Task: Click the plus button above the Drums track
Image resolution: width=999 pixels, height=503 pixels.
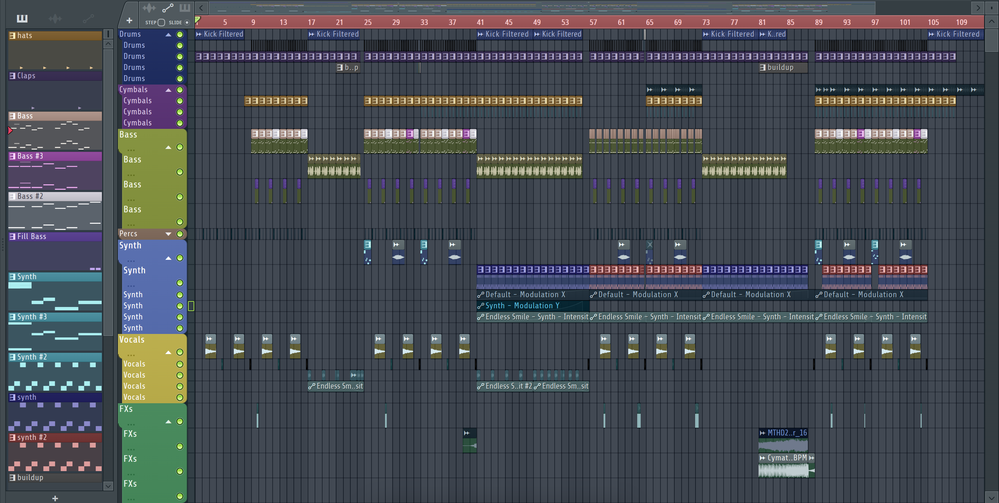Action: click(x=129, y=20)
